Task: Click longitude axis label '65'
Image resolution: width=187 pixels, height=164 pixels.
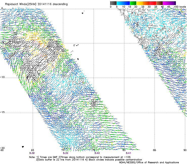Action: (33, 150)
